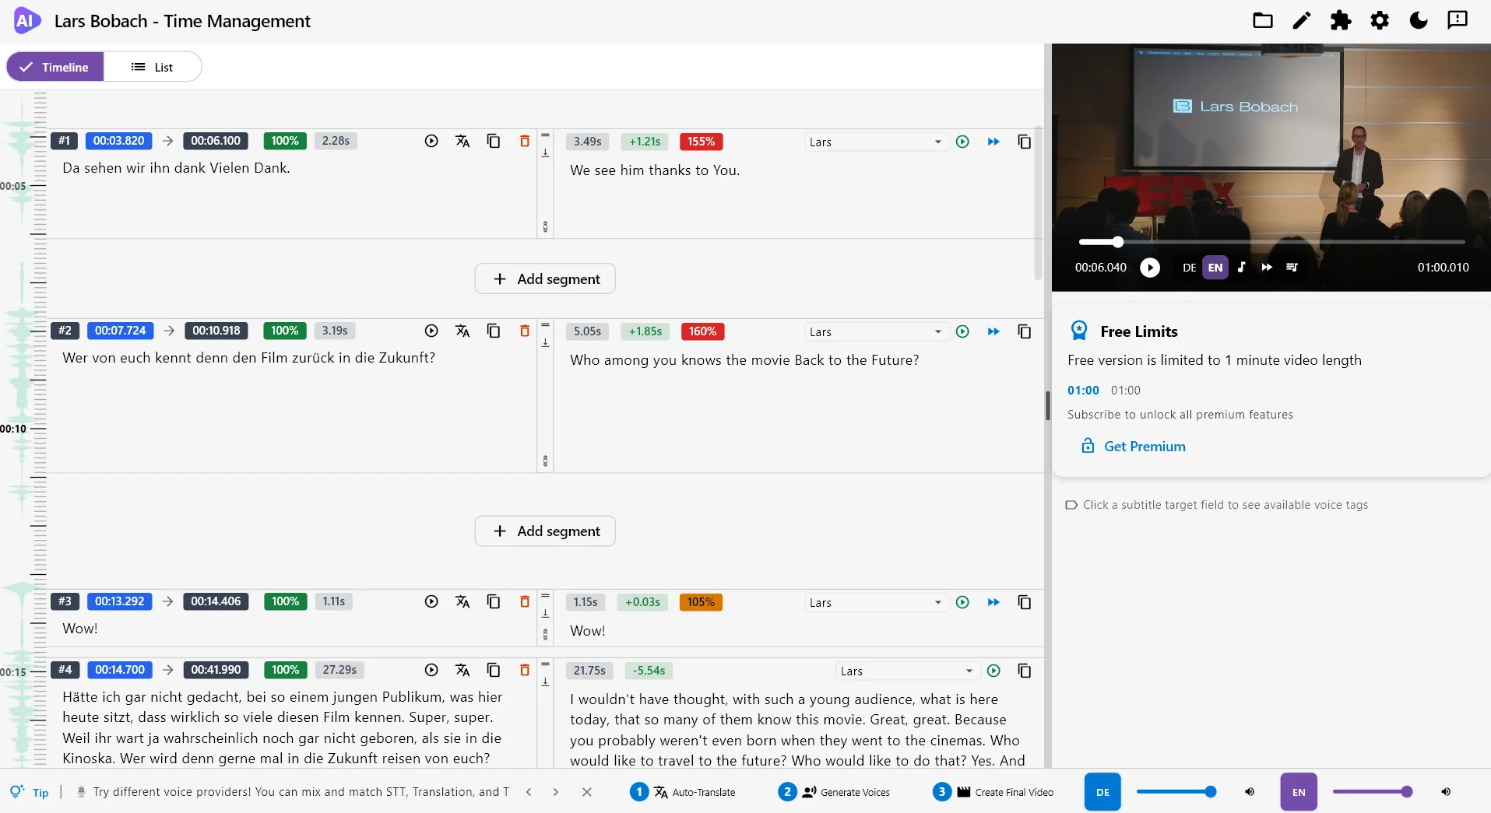This screenshot has height=813, width=1491.
Task: Open Lars speaker dropdown for segment #2
Action: [x=875, y=331]
